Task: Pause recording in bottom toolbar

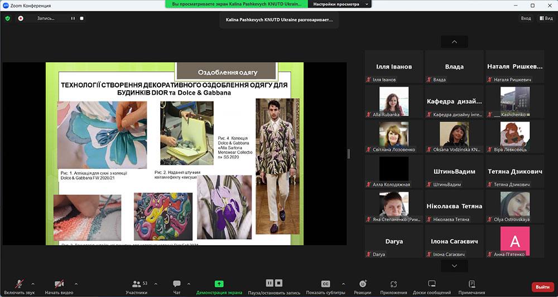Action: click(x=270, y=283)
